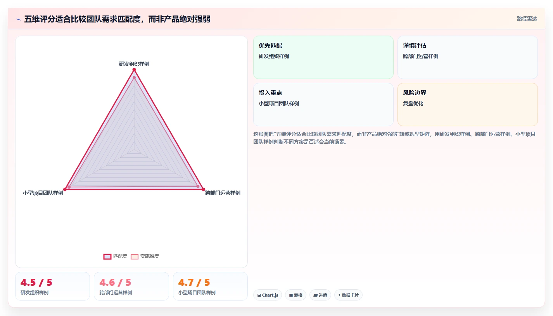The height and width of the screenshot is (316, 553).
Task: Click the lightning icon beside the title
Action: click(x=18, y=19)
